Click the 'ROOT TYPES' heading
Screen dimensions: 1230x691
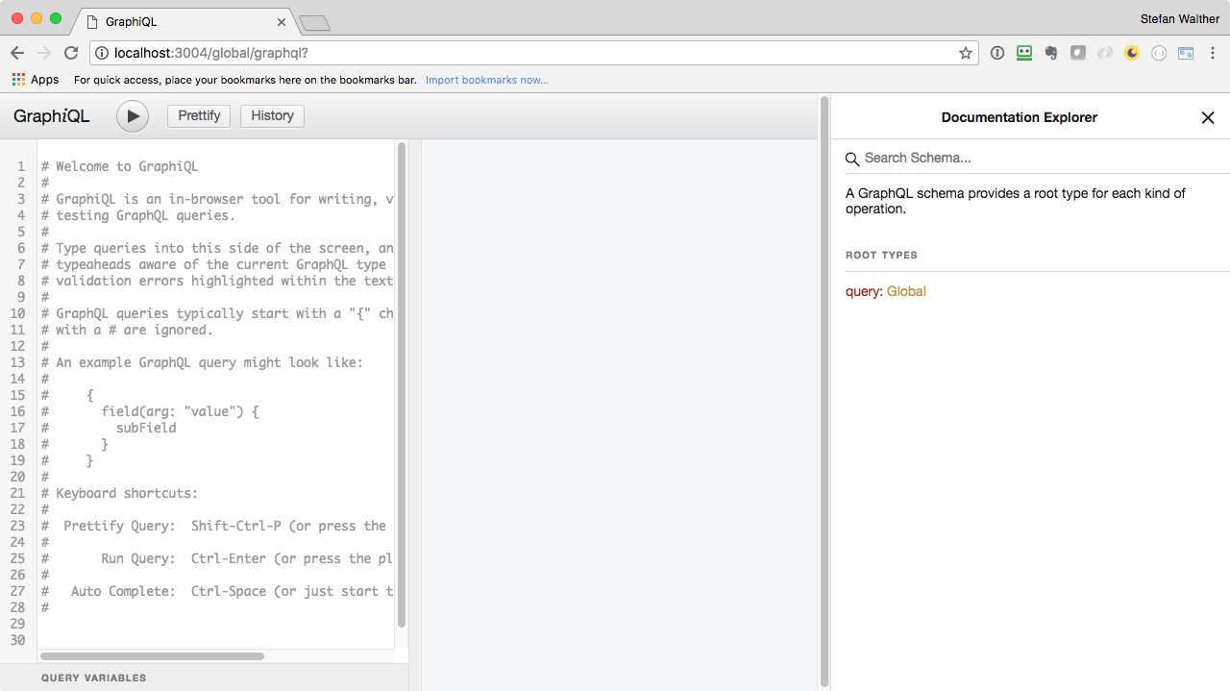(x=881, y=255)
